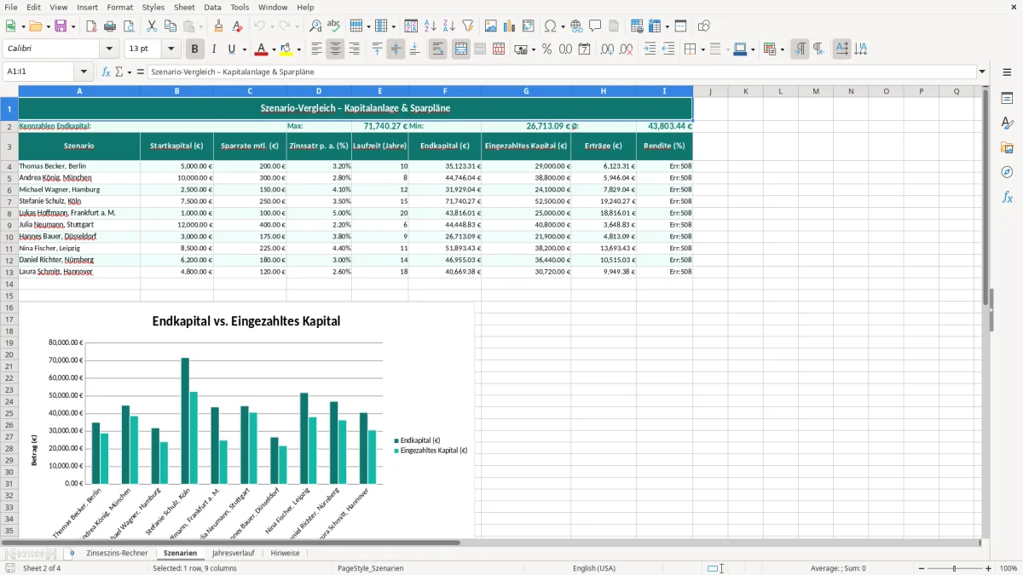The height and width of the screenshot is (575, 1023).
Task: Open the font name dropdown
Action: 109,49
